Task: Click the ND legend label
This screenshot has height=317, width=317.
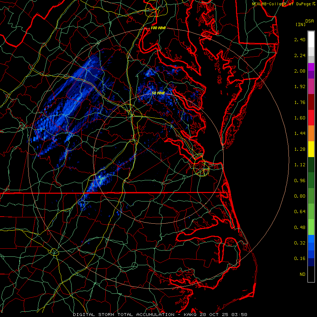Action: pos(303,274)
